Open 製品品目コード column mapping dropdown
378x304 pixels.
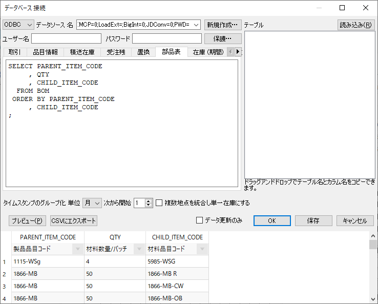point(77,249)
